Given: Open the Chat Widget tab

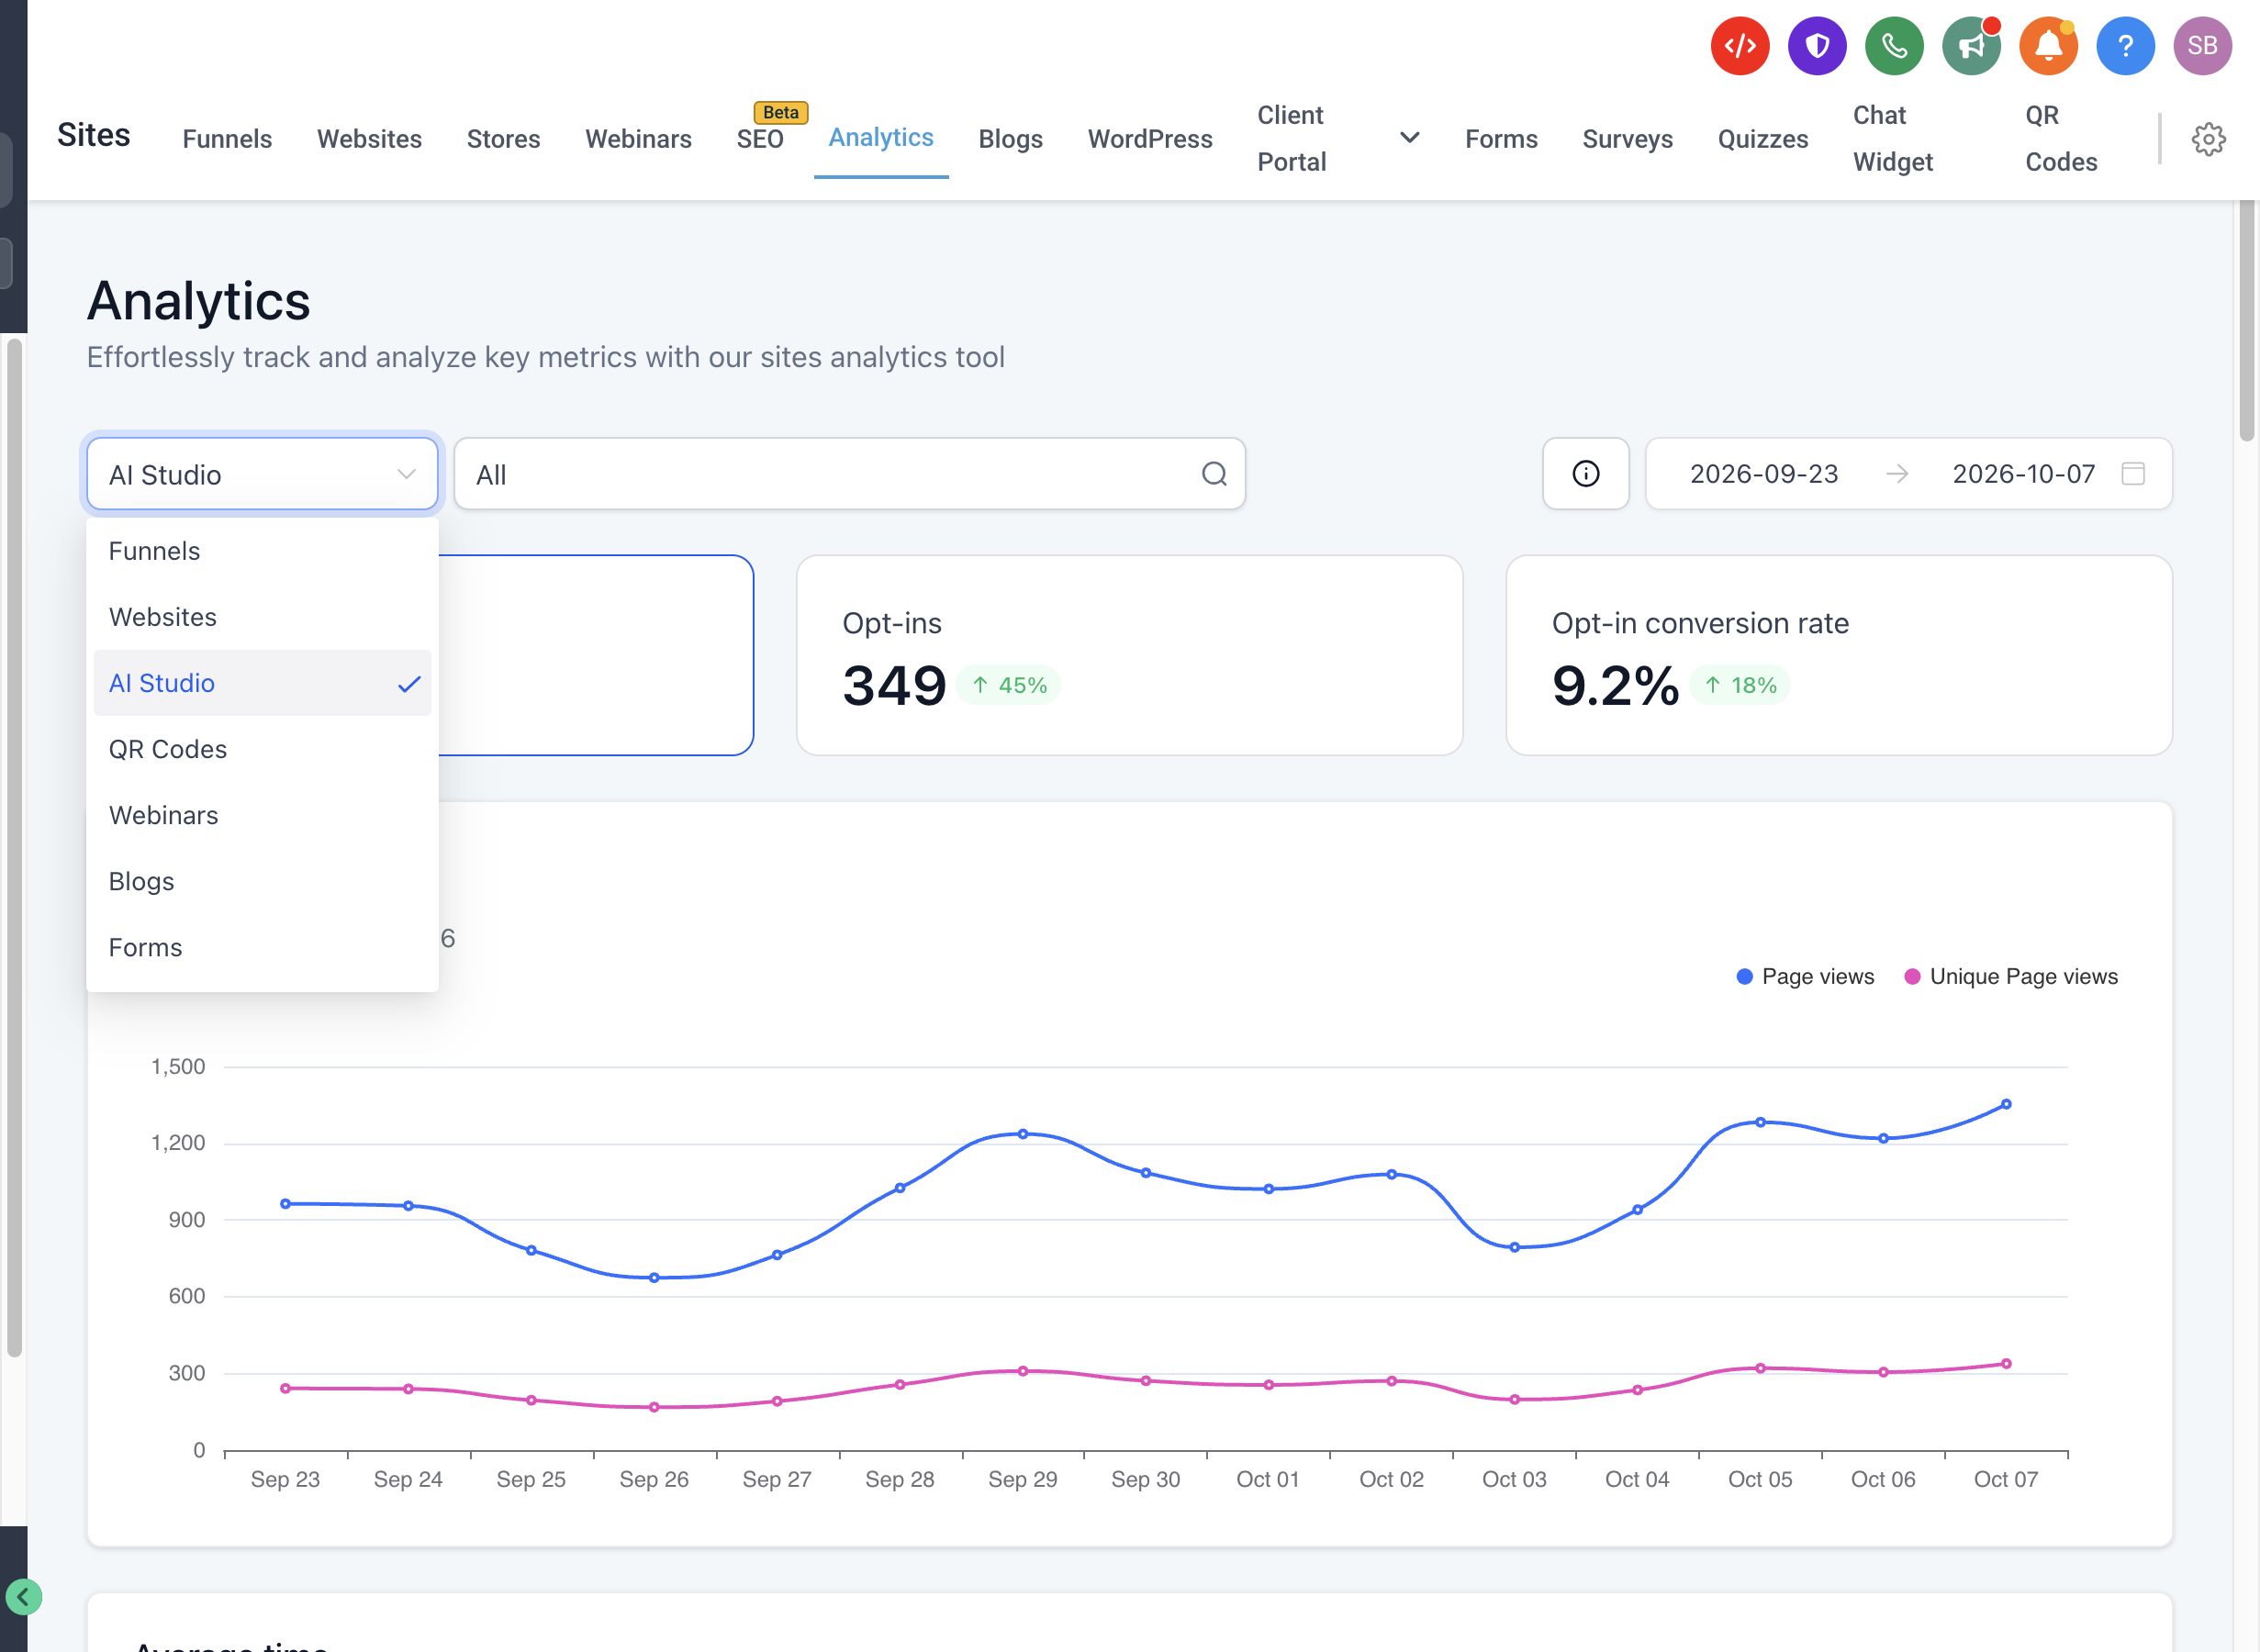Looking at the screenshot, I should 1893,139.
